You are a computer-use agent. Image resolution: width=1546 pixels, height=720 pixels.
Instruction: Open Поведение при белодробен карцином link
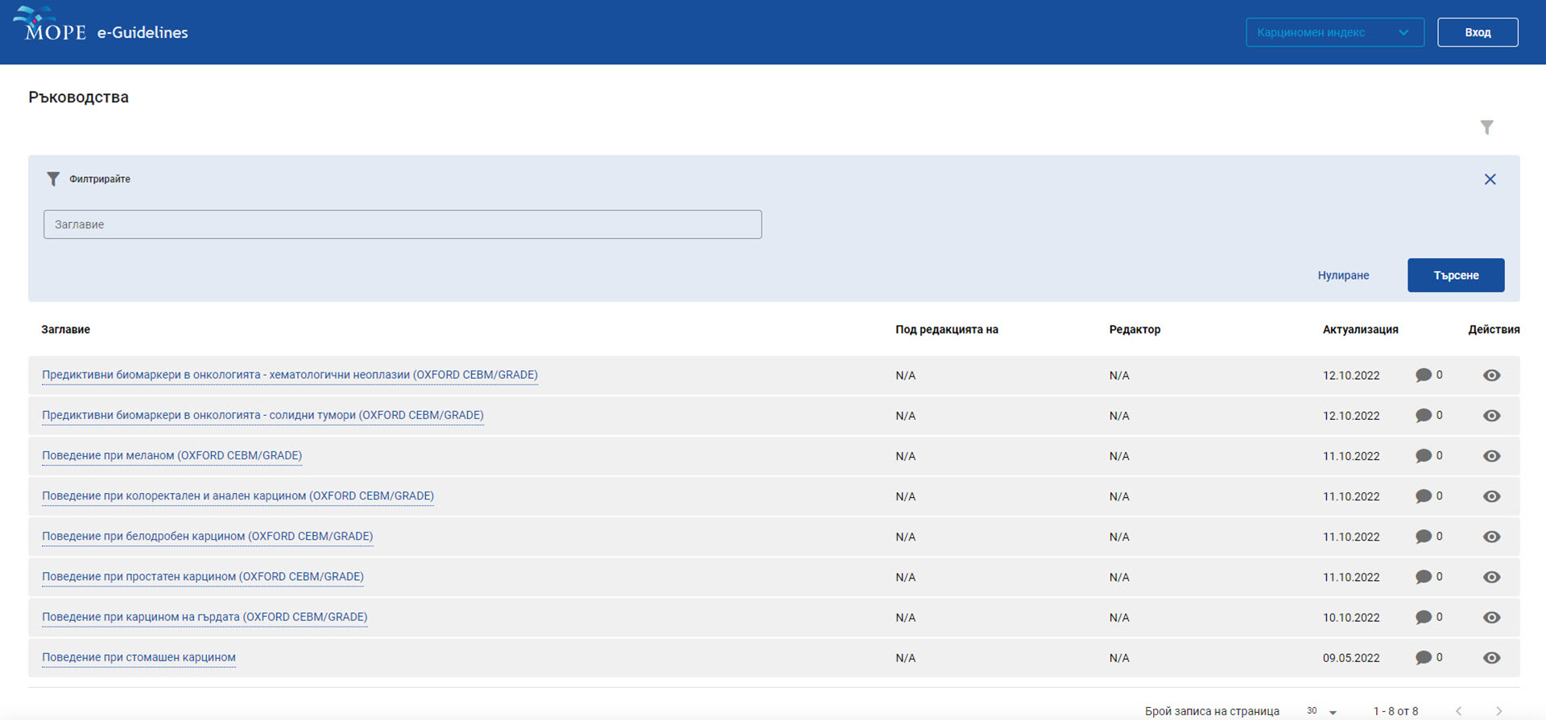click(208, 536)
